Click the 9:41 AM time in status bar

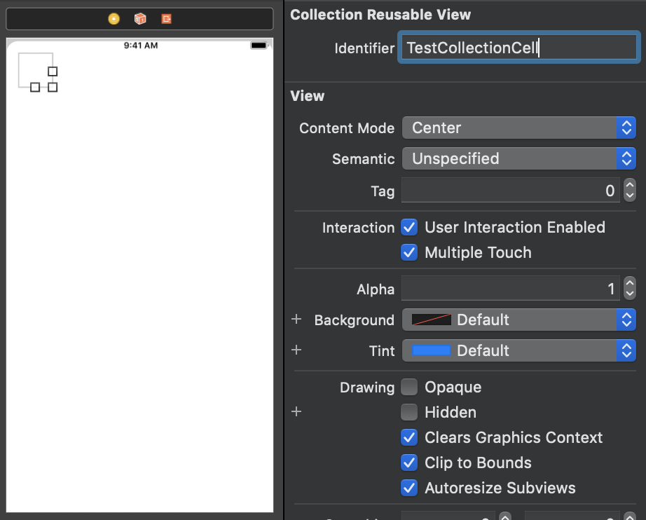click(x=141, y=46)
